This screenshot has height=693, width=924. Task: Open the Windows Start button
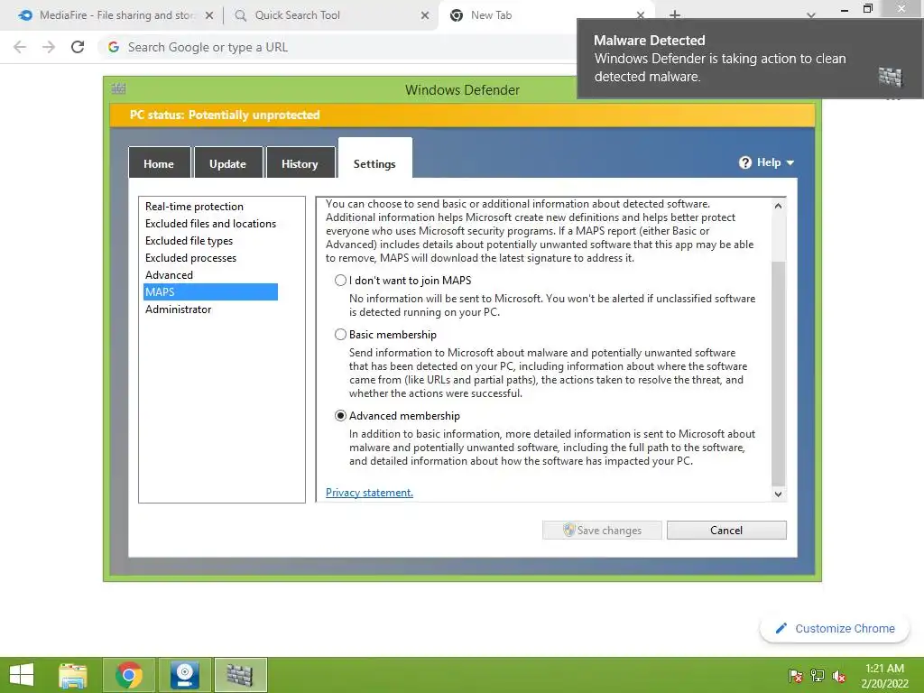point(22,675)
